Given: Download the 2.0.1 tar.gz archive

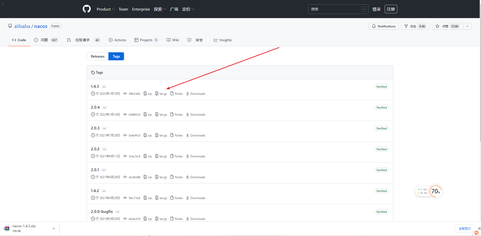Looking at the screenshot, I should pyautogui.click(x=161, y=177).
